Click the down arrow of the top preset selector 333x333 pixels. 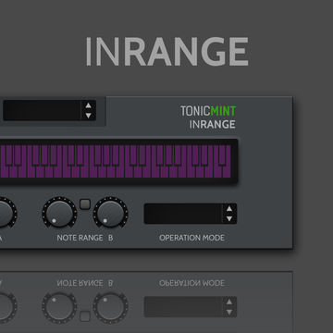coord(89,116)
